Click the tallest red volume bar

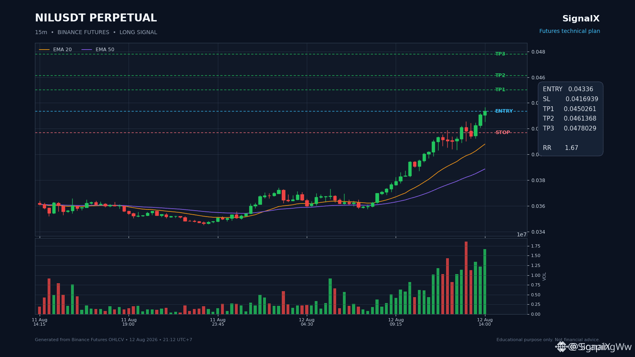[x=466, y=278]
